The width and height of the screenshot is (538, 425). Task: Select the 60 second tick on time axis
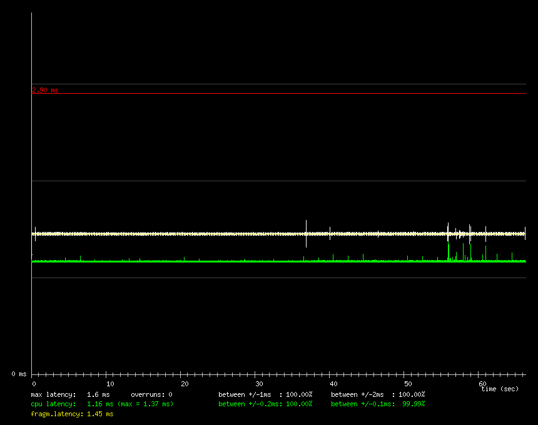point(482,383)
